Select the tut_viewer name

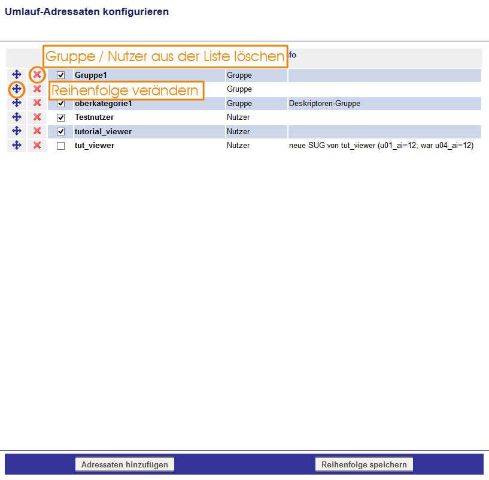tap(95, 146)
